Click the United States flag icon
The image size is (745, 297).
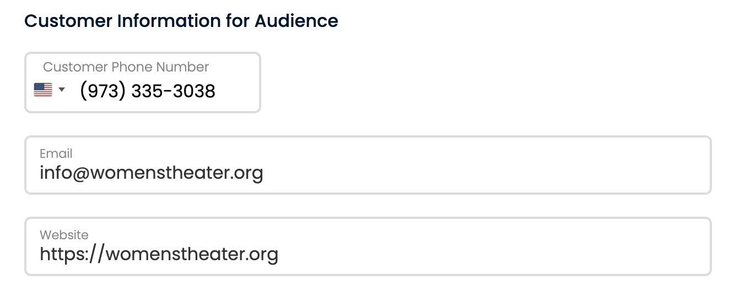43,90
